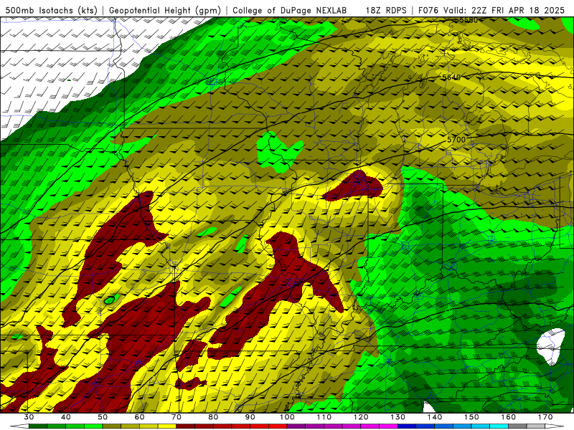
Task: Click the 140 kt color bar label
Action: [x=435, y=417]
